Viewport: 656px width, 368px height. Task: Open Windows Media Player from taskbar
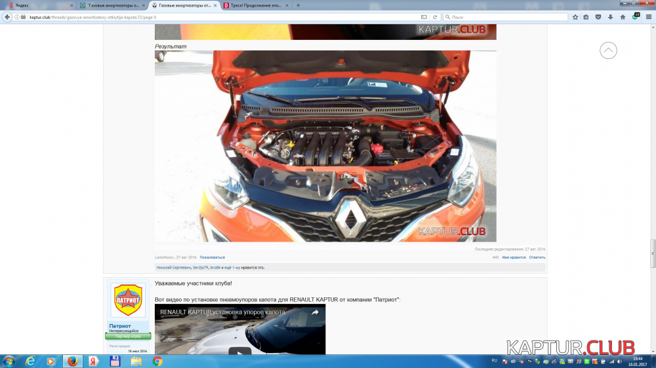(51, 361)
